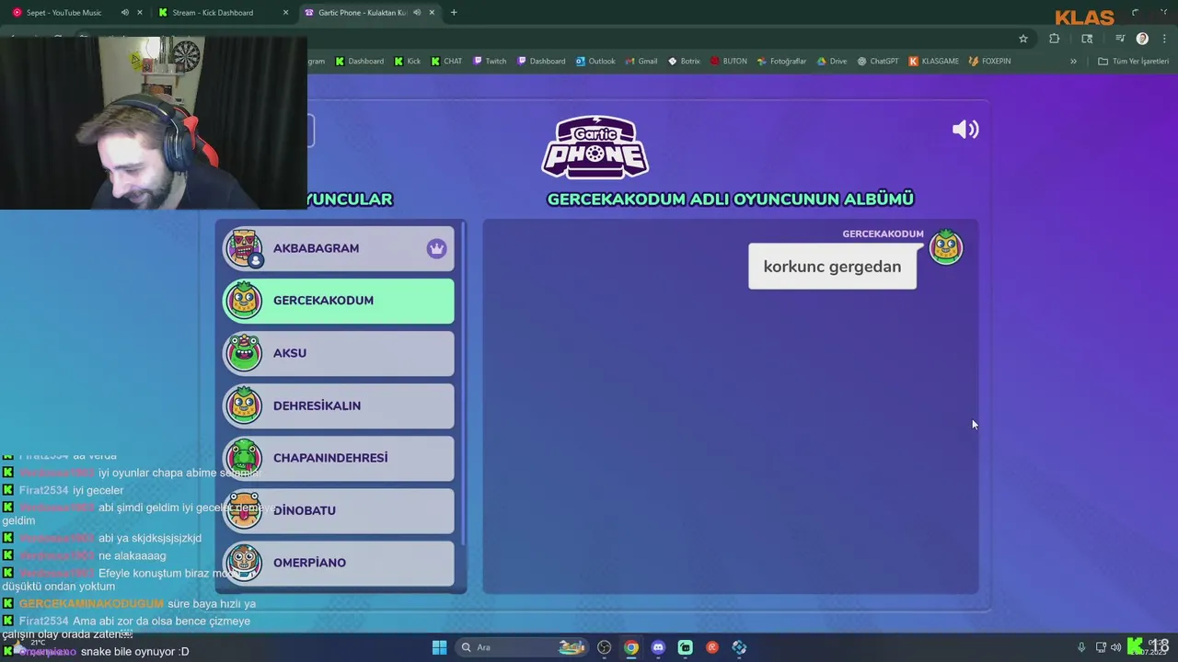The image size is (1178, 662).
Task: Open the Drive bookmark
Action: (x=831, y=62)
